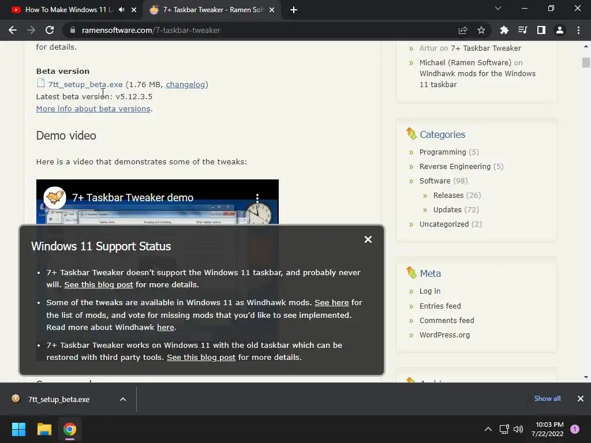Open the beta changelog link

point(185,84)
